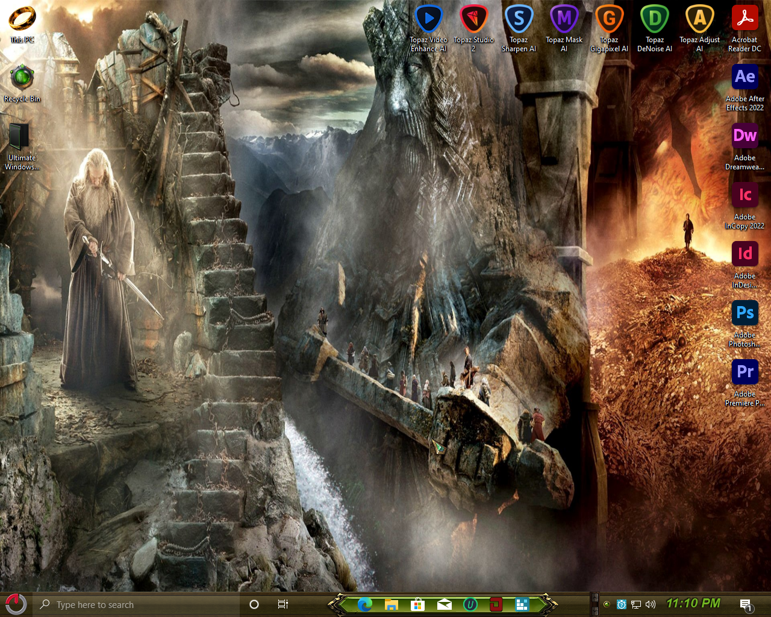
Task: Select Adobe InCopy 2022 icon
Action: (744, 205)
